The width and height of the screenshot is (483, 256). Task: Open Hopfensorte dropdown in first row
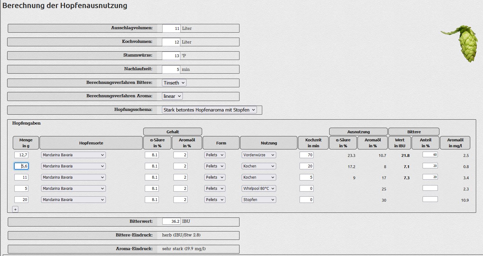73,155
